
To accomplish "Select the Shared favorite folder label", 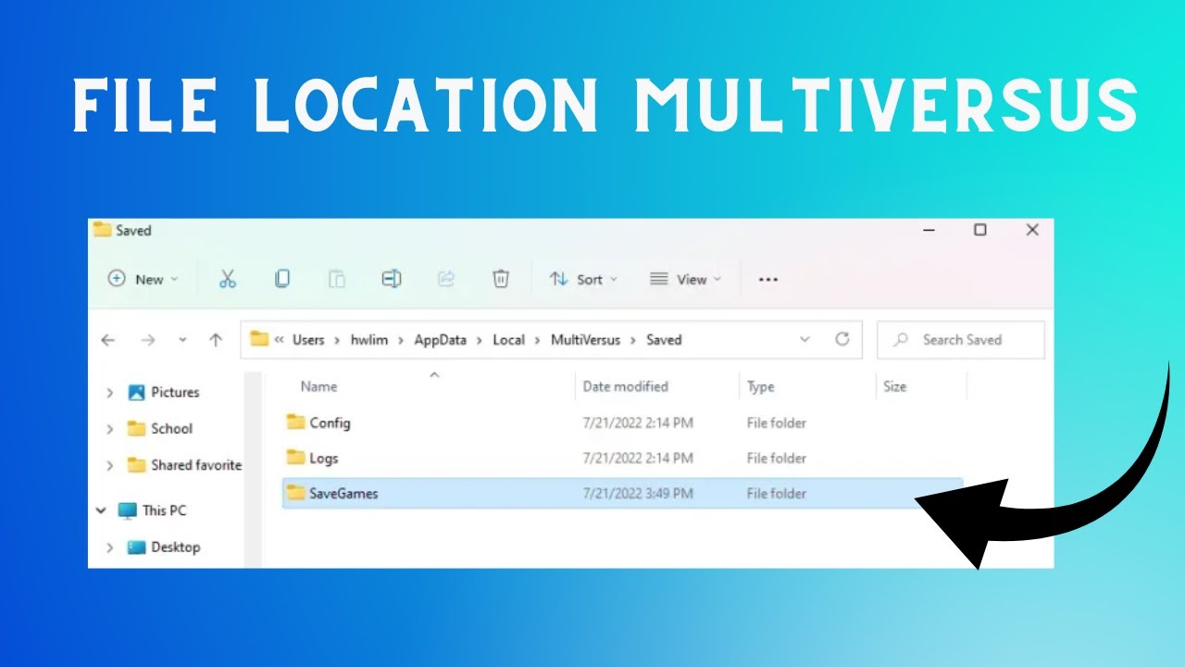I will click(196, 465).
